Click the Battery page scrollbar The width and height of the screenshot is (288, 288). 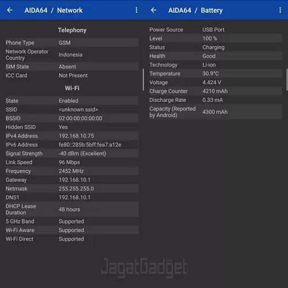pos(287,79)
